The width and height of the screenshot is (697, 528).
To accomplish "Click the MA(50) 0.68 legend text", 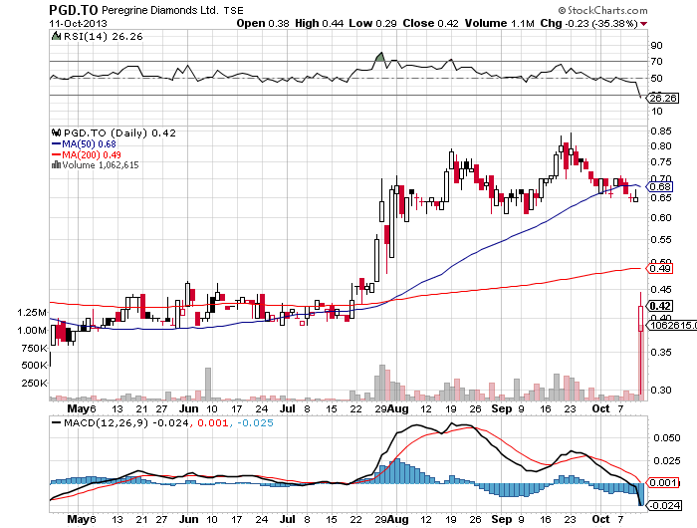I will pyautogui.click(x=89, y=144).
